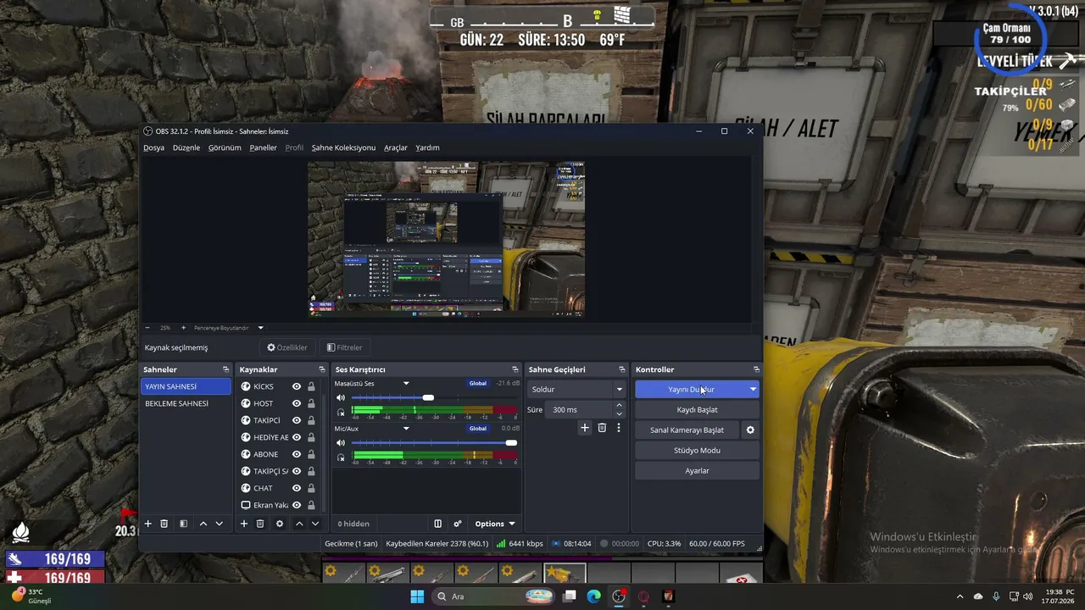Toggle lock on the ABONE source

click(x=311, y=454)
